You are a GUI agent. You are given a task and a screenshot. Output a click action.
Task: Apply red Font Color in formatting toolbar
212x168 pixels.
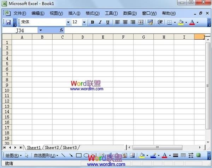click(192, 22)
